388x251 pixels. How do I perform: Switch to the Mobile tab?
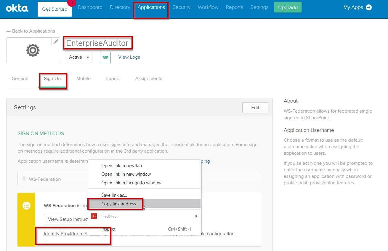[x=84, y=79]
